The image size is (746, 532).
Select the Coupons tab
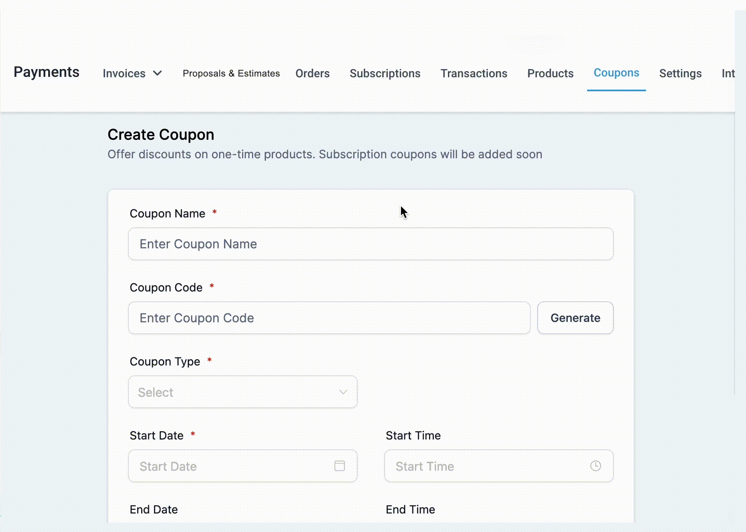point(616,73)
